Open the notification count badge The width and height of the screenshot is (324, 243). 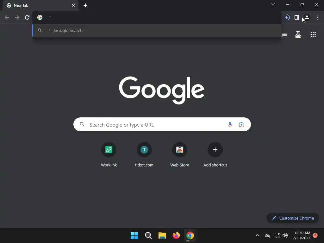click(315, 235)
